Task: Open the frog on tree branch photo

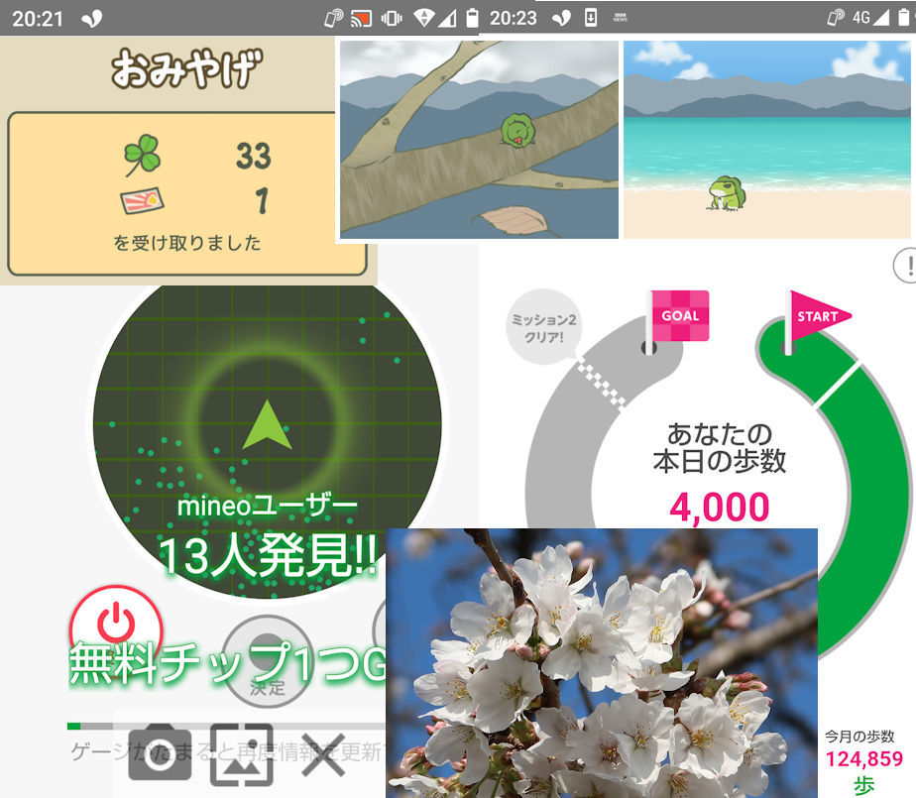Action: [x=479, y=140]
